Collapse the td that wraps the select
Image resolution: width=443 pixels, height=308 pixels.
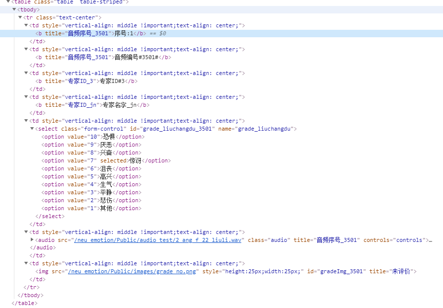point(26,120)
